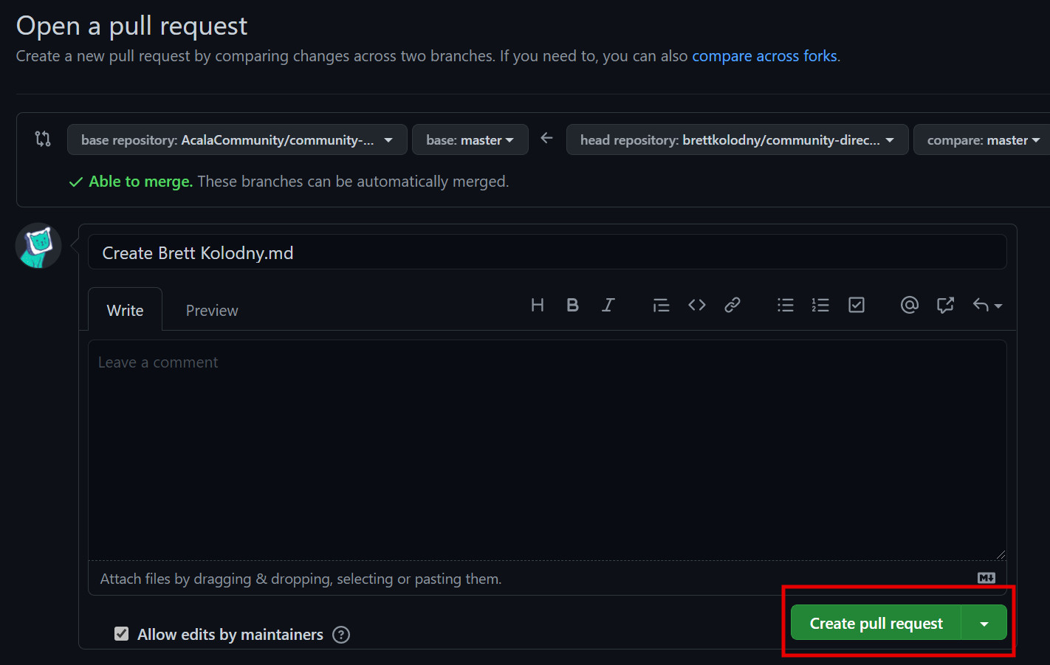Add a link using chain icon
This screenshot has width=1050, height=665.
tap(732, 305)
